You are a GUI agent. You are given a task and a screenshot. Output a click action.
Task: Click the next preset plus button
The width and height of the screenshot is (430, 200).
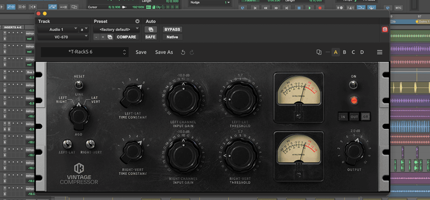(x=103, y=37)
